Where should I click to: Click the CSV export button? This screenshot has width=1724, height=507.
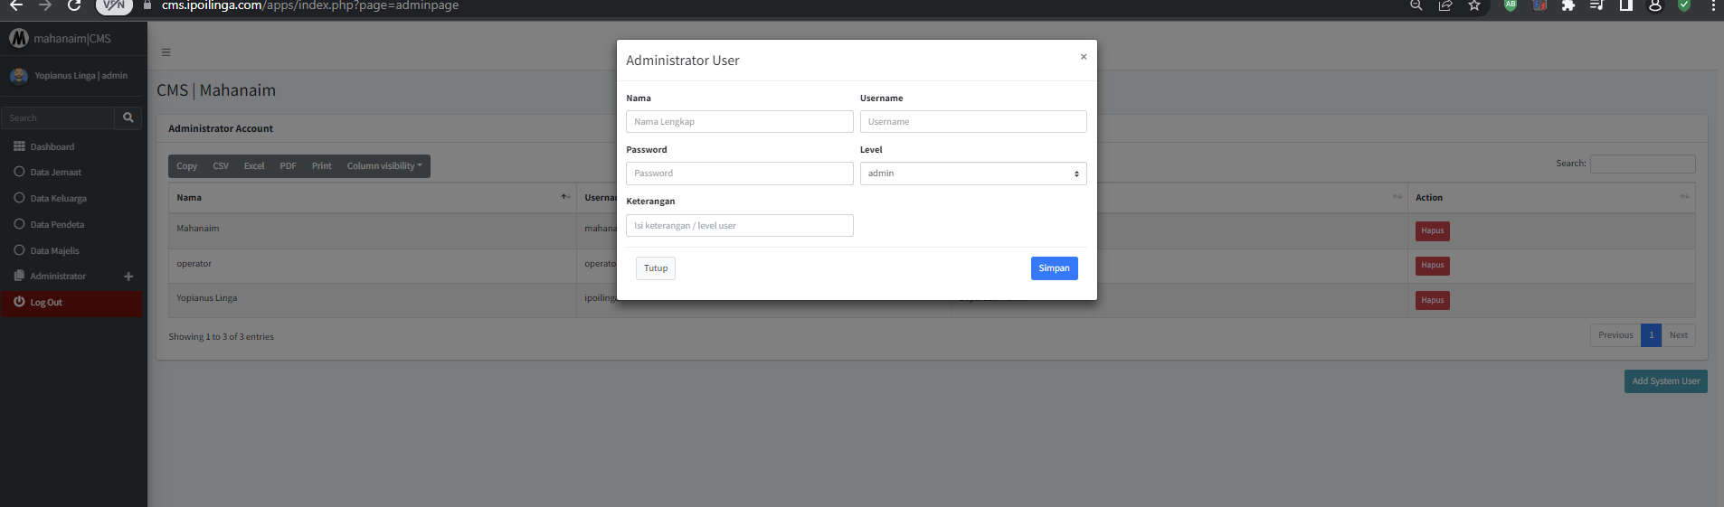pos(221,166)
